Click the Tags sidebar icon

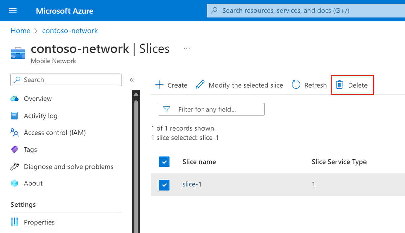point(14,149)
